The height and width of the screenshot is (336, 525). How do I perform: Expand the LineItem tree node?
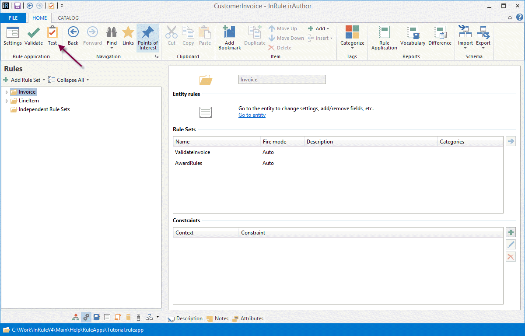coord(7,101)
